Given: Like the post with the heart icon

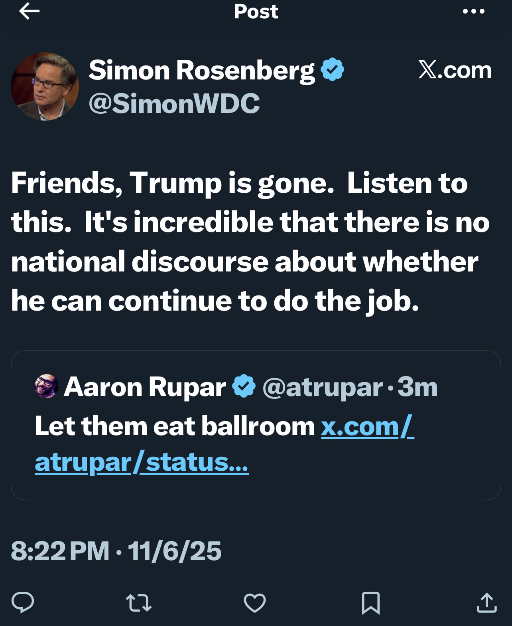Looking at the screenshot, I should 255,603.
